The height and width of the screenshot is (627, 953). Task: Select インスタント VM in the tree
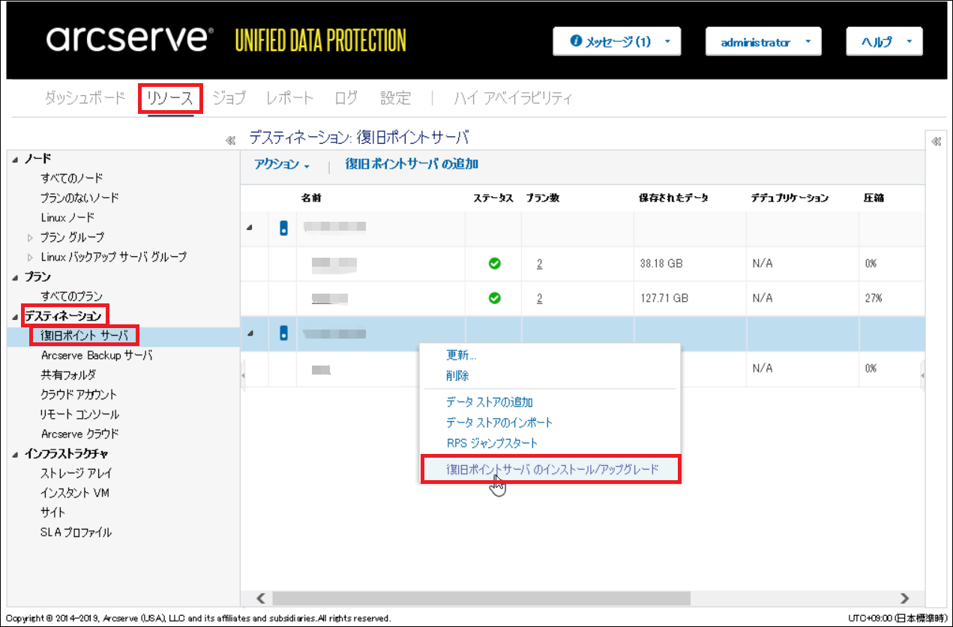pos(75,493)
